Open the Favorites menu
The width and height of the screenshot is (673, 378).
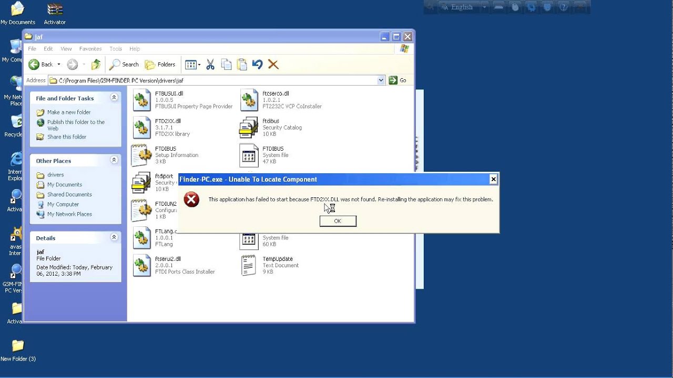[90, 49]
